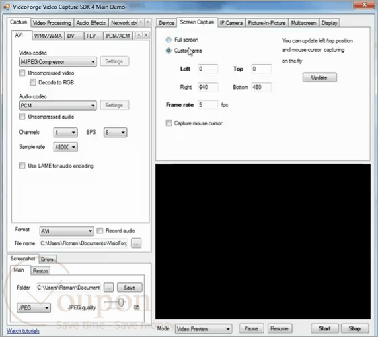Click the Top position field
The height and width of the screenshot is (337, 378).
[x=262, y=69]
